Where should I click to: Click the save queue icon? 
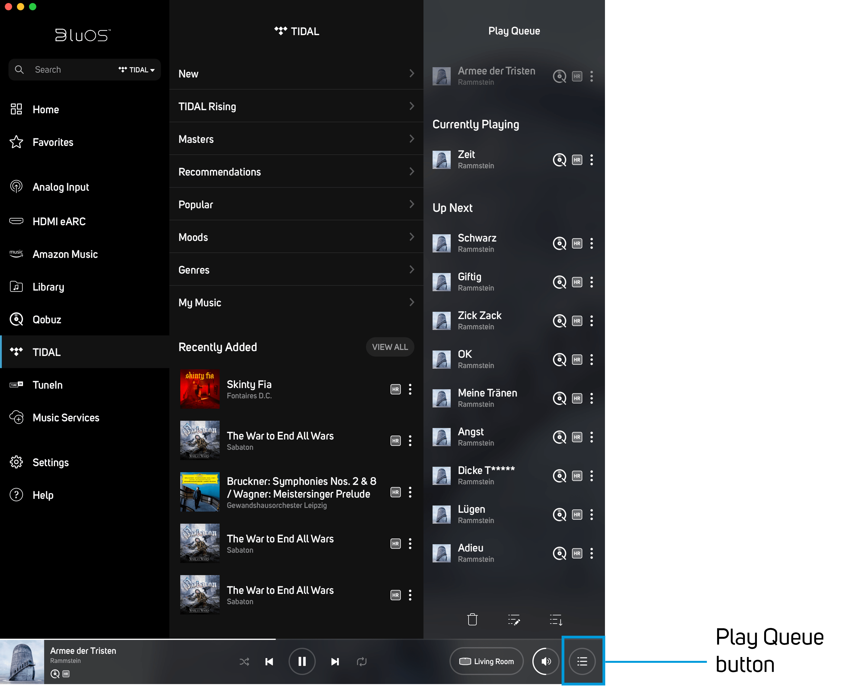(x=556, y=620)
